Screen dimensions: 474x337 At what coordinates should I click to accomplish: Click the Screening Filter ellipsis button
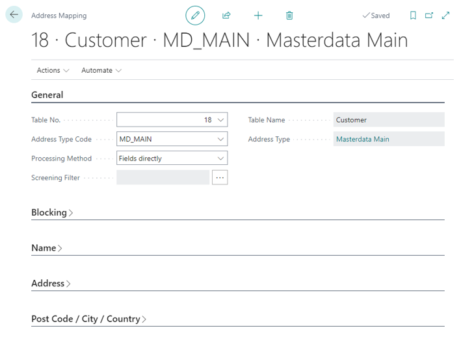pyautogui.click(x=220, y=177)
